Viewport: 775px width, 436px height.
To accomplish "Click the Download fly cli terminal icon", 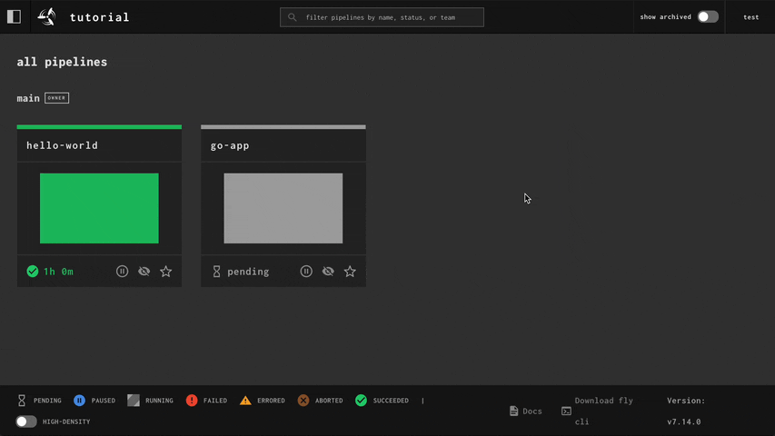I will tap(566, 411).
